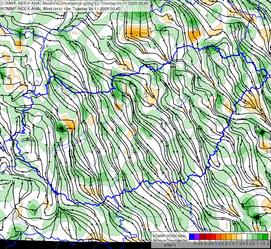The image size is (271, 249).
Task: Click the legend tick label -0.5
Action: coord(242,244)
